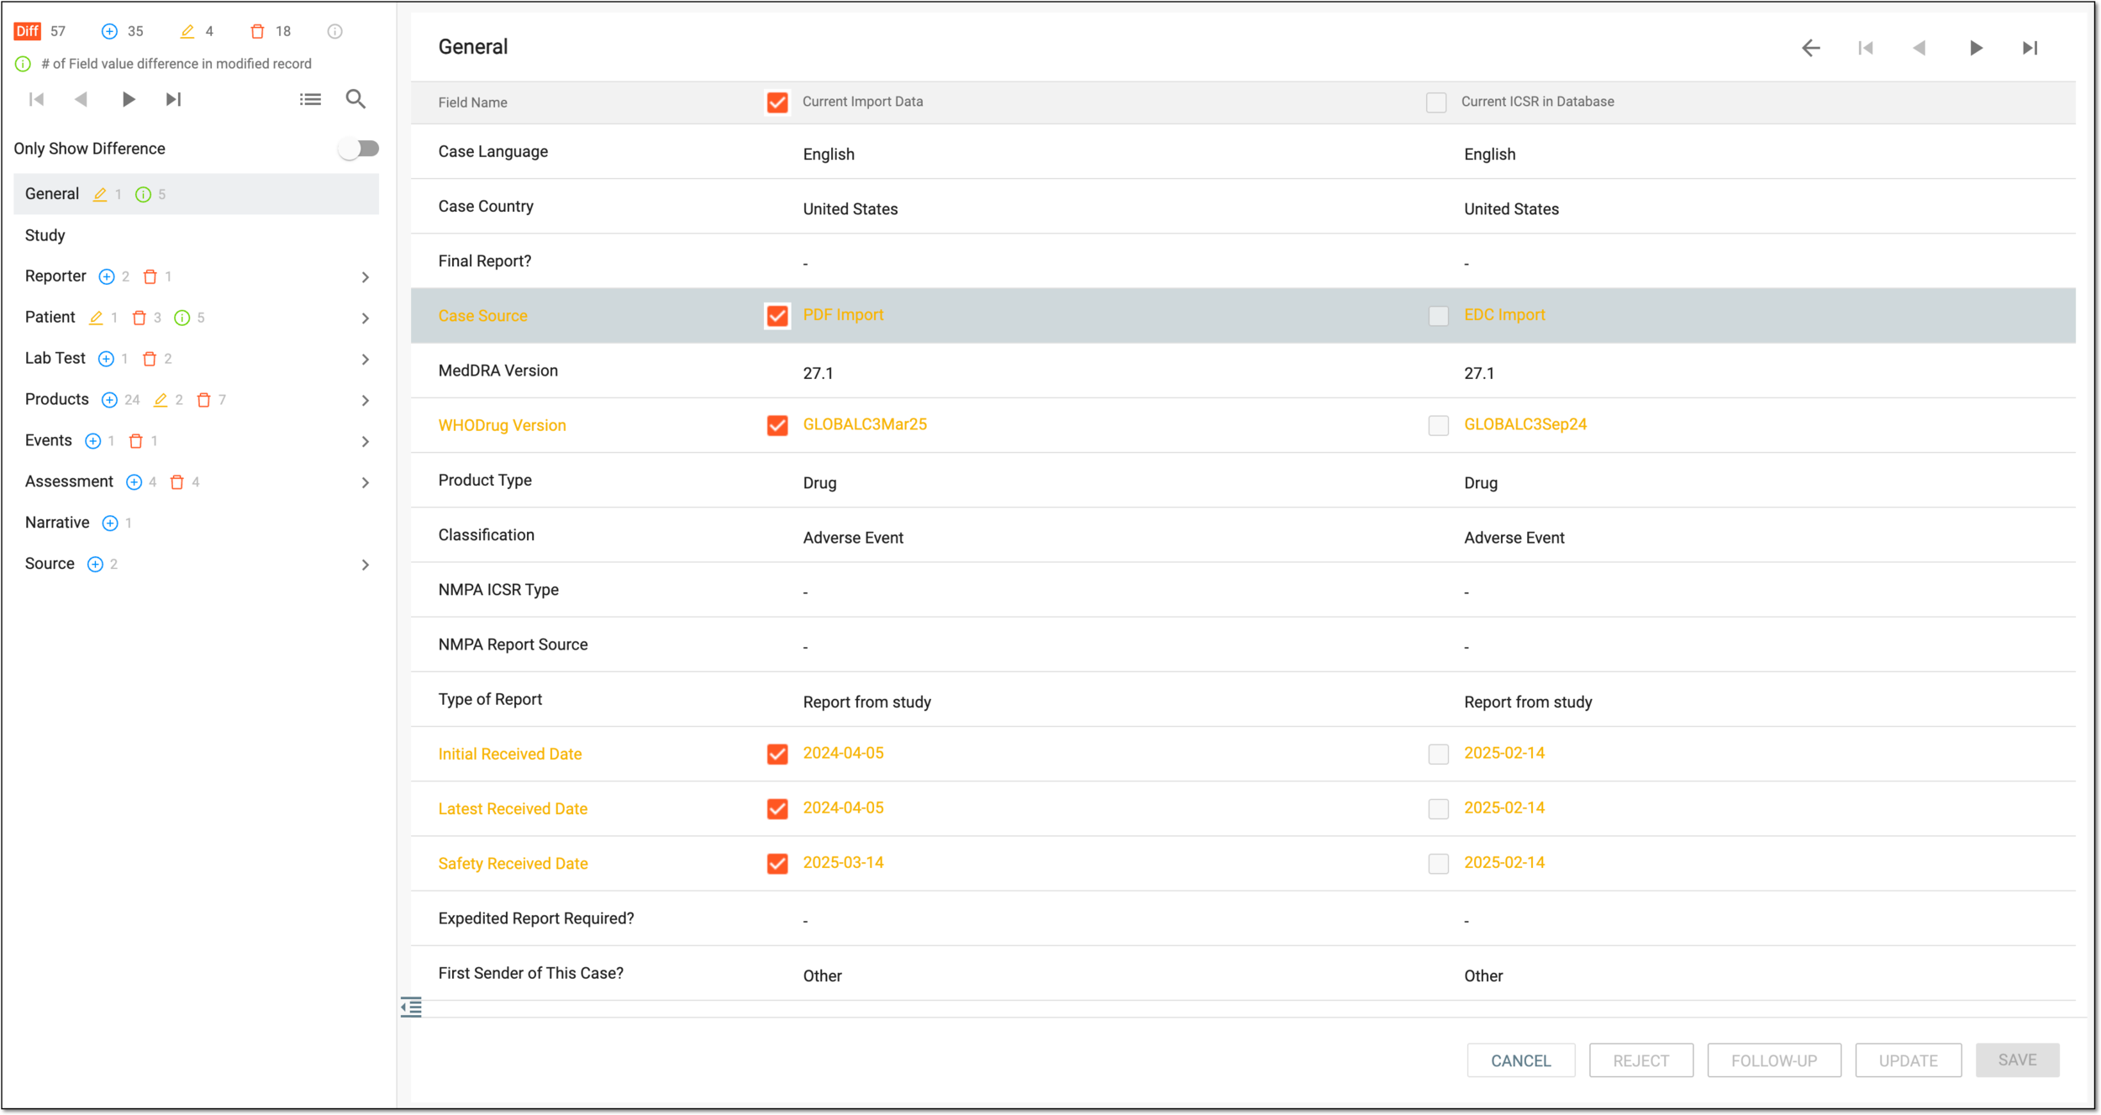Click the green info icon beside field value difference text

[24, 64]
